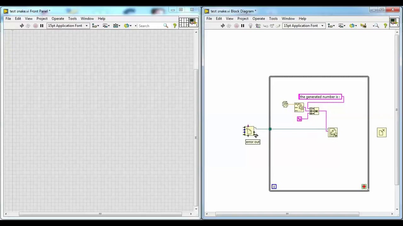Select the Write to Text File node
The width and height of the screenshot is (403, 226).
coord(333,132)
